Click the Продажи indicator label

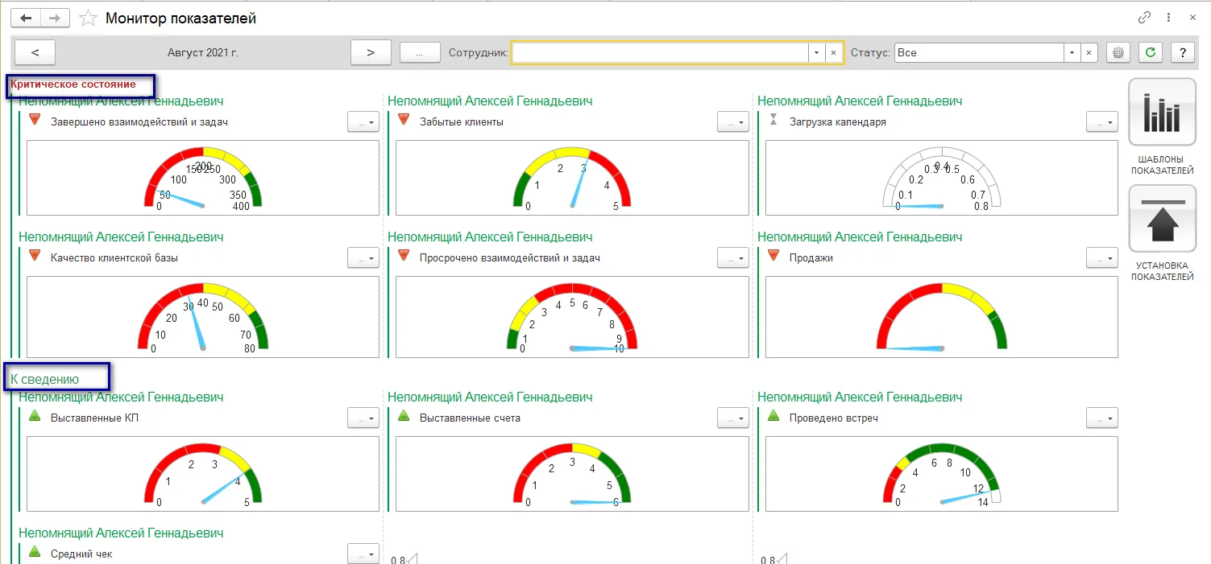[811, 258]
